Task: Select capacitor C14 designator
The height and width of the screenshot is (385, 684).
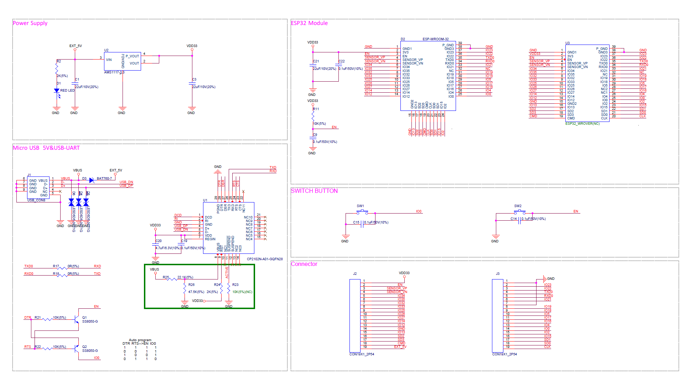Action: (513, 219)
